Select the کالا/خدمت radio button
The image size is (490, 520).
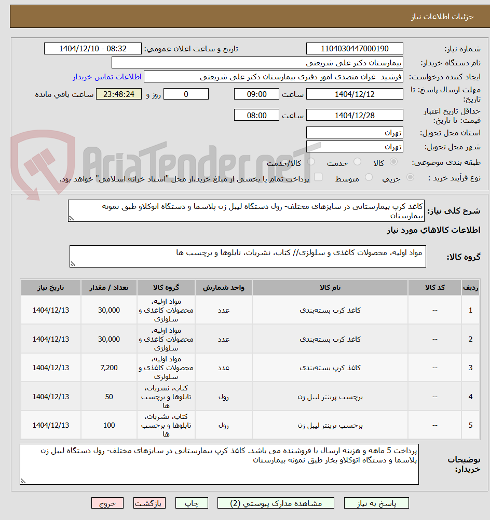[311, 162]
